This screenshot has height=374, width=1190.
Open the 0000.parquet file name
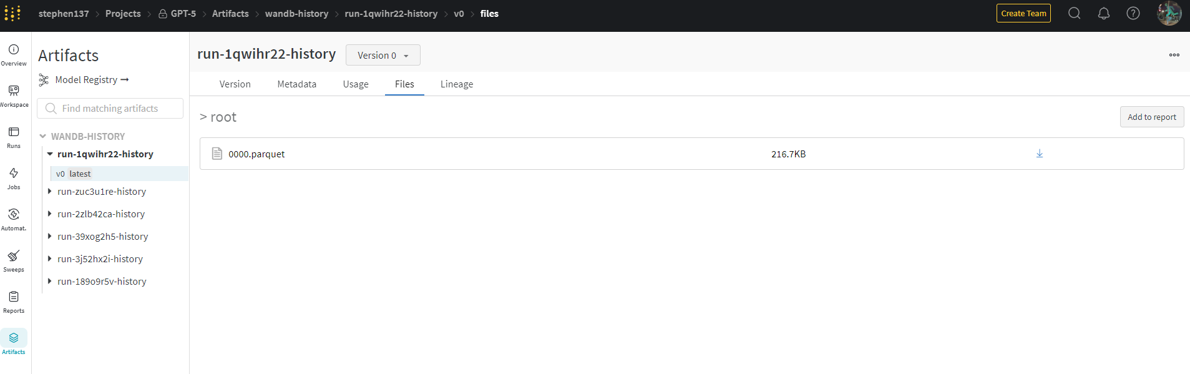256,154
